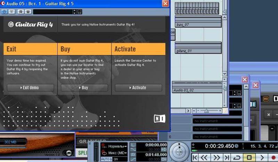Enable Write automation (W) in the plugin header
Screen dimensions: 278x162
[28, 12]
